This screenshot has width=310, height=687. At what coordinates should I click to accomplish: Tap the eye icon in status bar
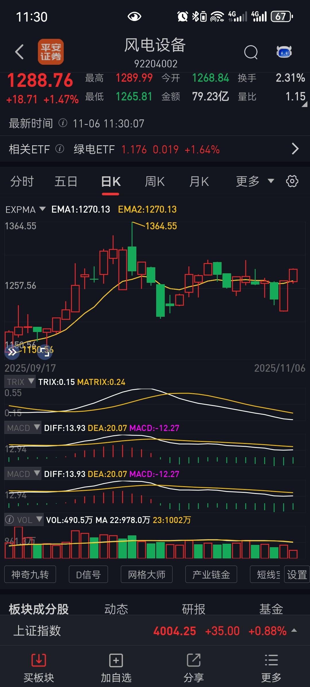pos(134,16)
